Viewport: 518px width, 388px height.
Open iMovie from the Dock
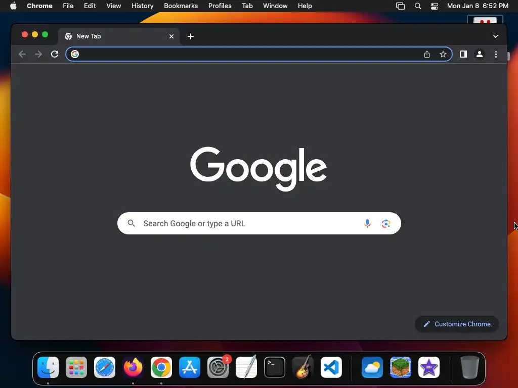pyautogui.click(x=429, y=367)
